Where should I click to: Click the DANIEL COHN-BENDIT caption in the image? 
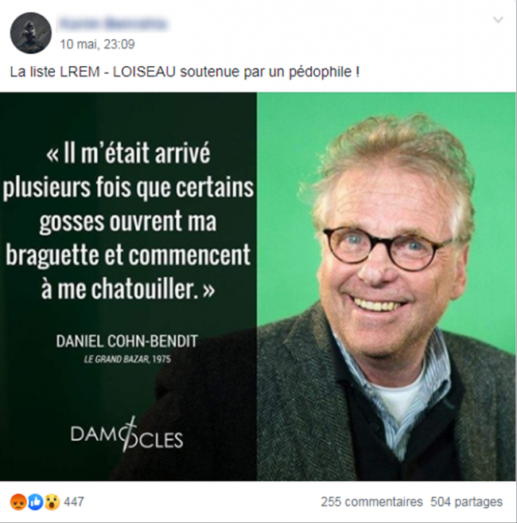[127, 342]
